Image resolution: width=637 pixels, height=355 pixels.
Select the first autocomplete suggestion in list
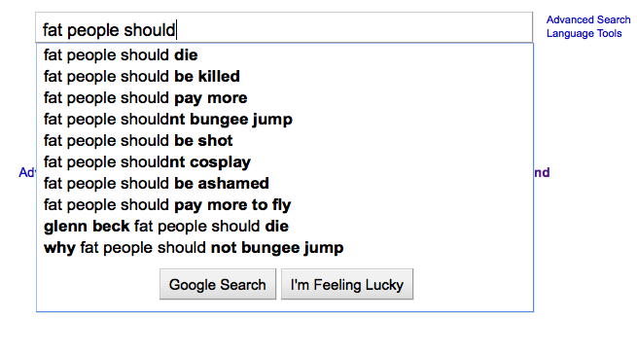pyautogui.click(x=284, y=55)
